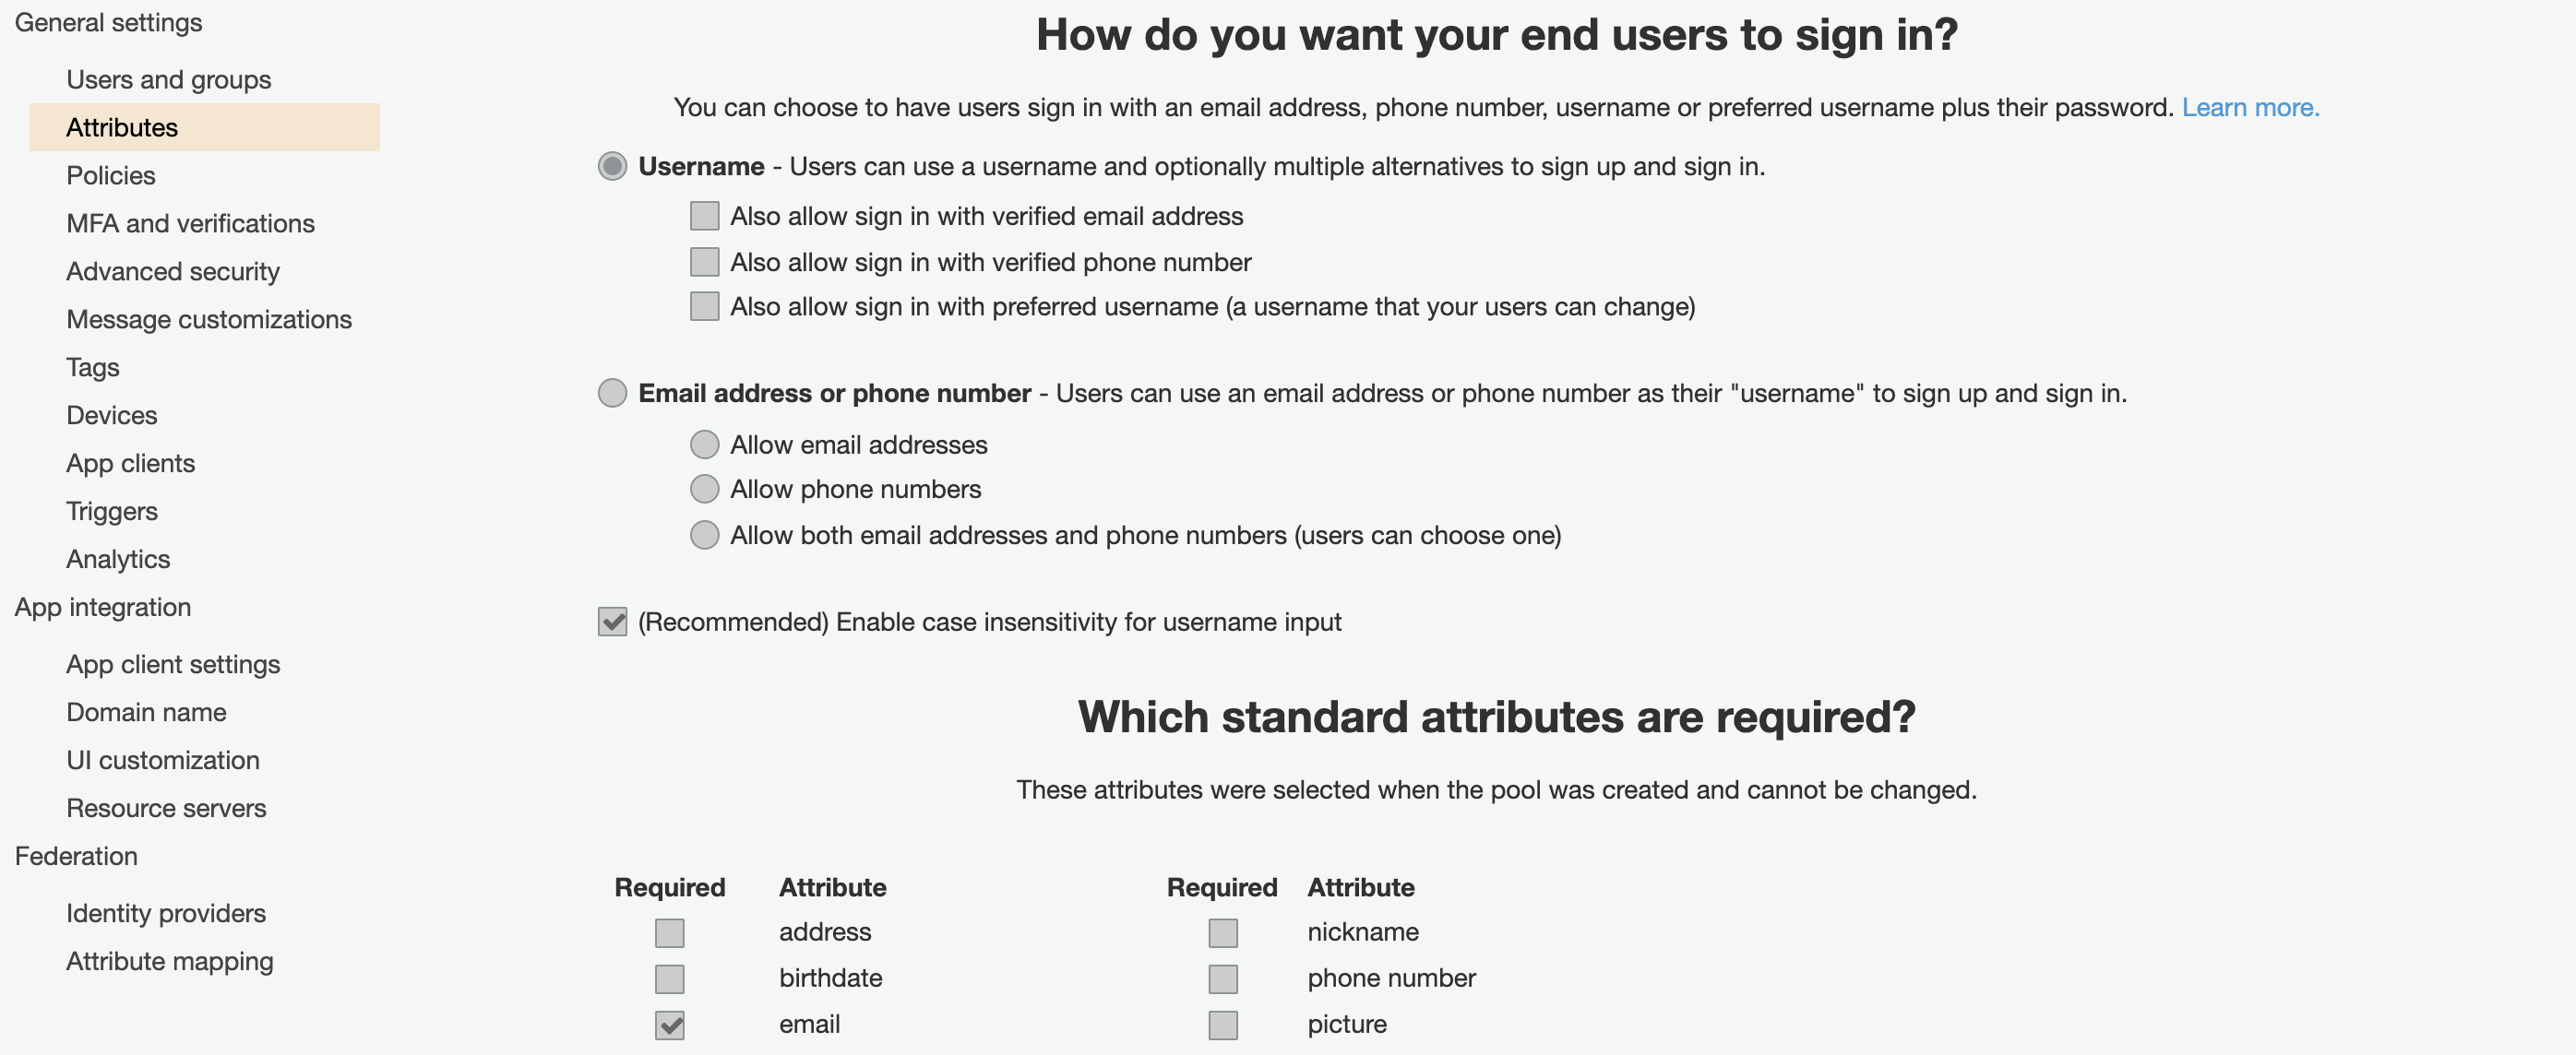Expand the Federation section
2576x1055 pixels.
76,855
